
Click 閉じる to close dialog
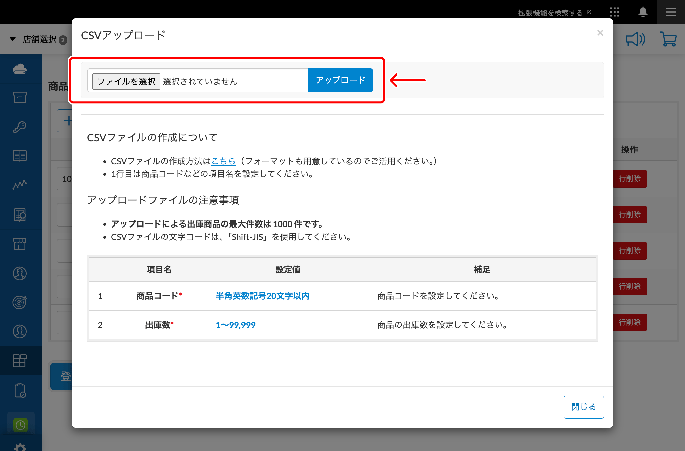[x=584, y=407]
